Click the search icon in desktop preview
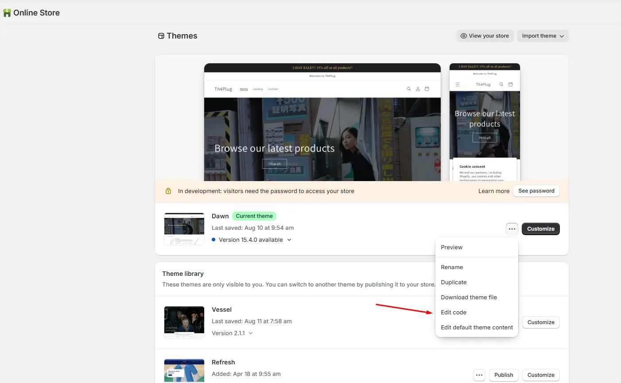This screenshot has height=383, width=621. 409,89
